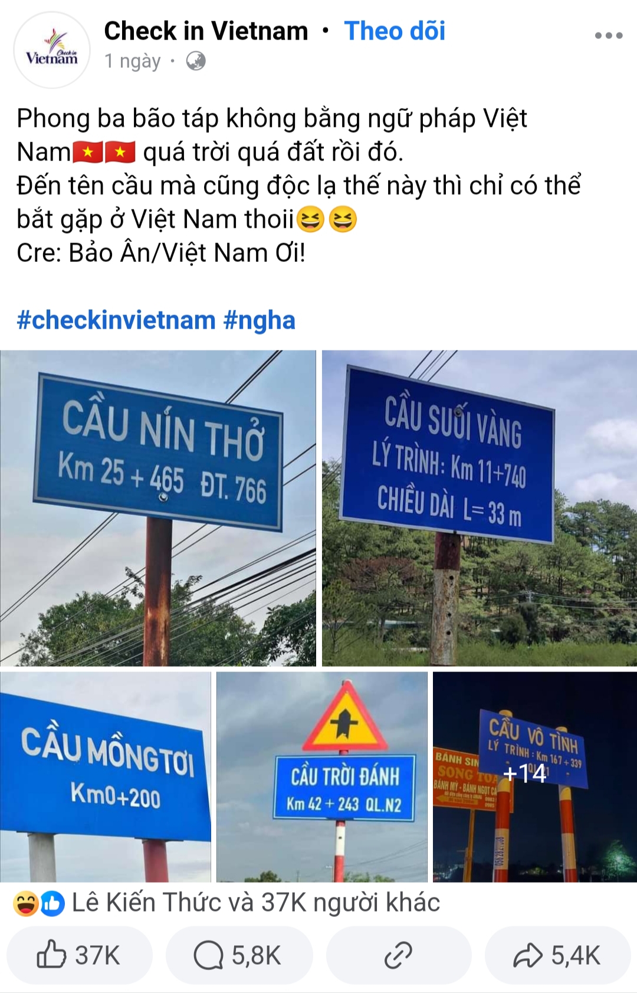Open the three-dot post options menu
Screen dimensions: 637x993
point(609,35)
